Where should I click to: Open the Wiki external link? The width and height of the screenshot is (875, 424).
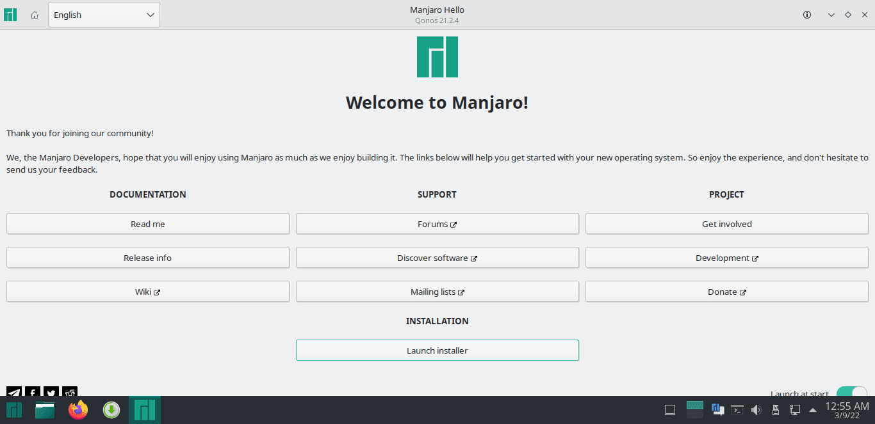[148, 292]
